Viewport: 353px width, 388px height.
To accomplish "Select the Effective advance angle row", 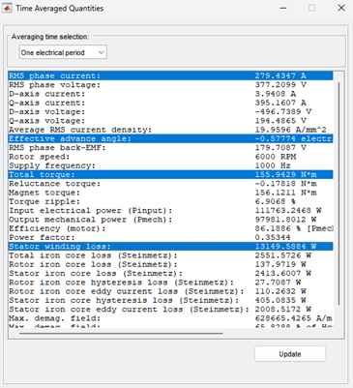I will [x=170, y=138].
